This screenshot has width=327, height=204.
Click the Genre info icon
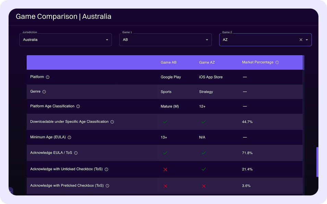tap(44, 92)
